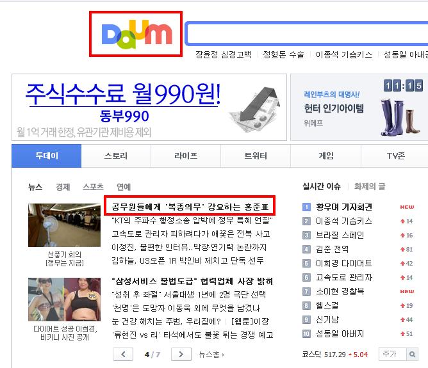Open the TV존 tab
This screenshot has width=428, height=368.
point(396,156)
